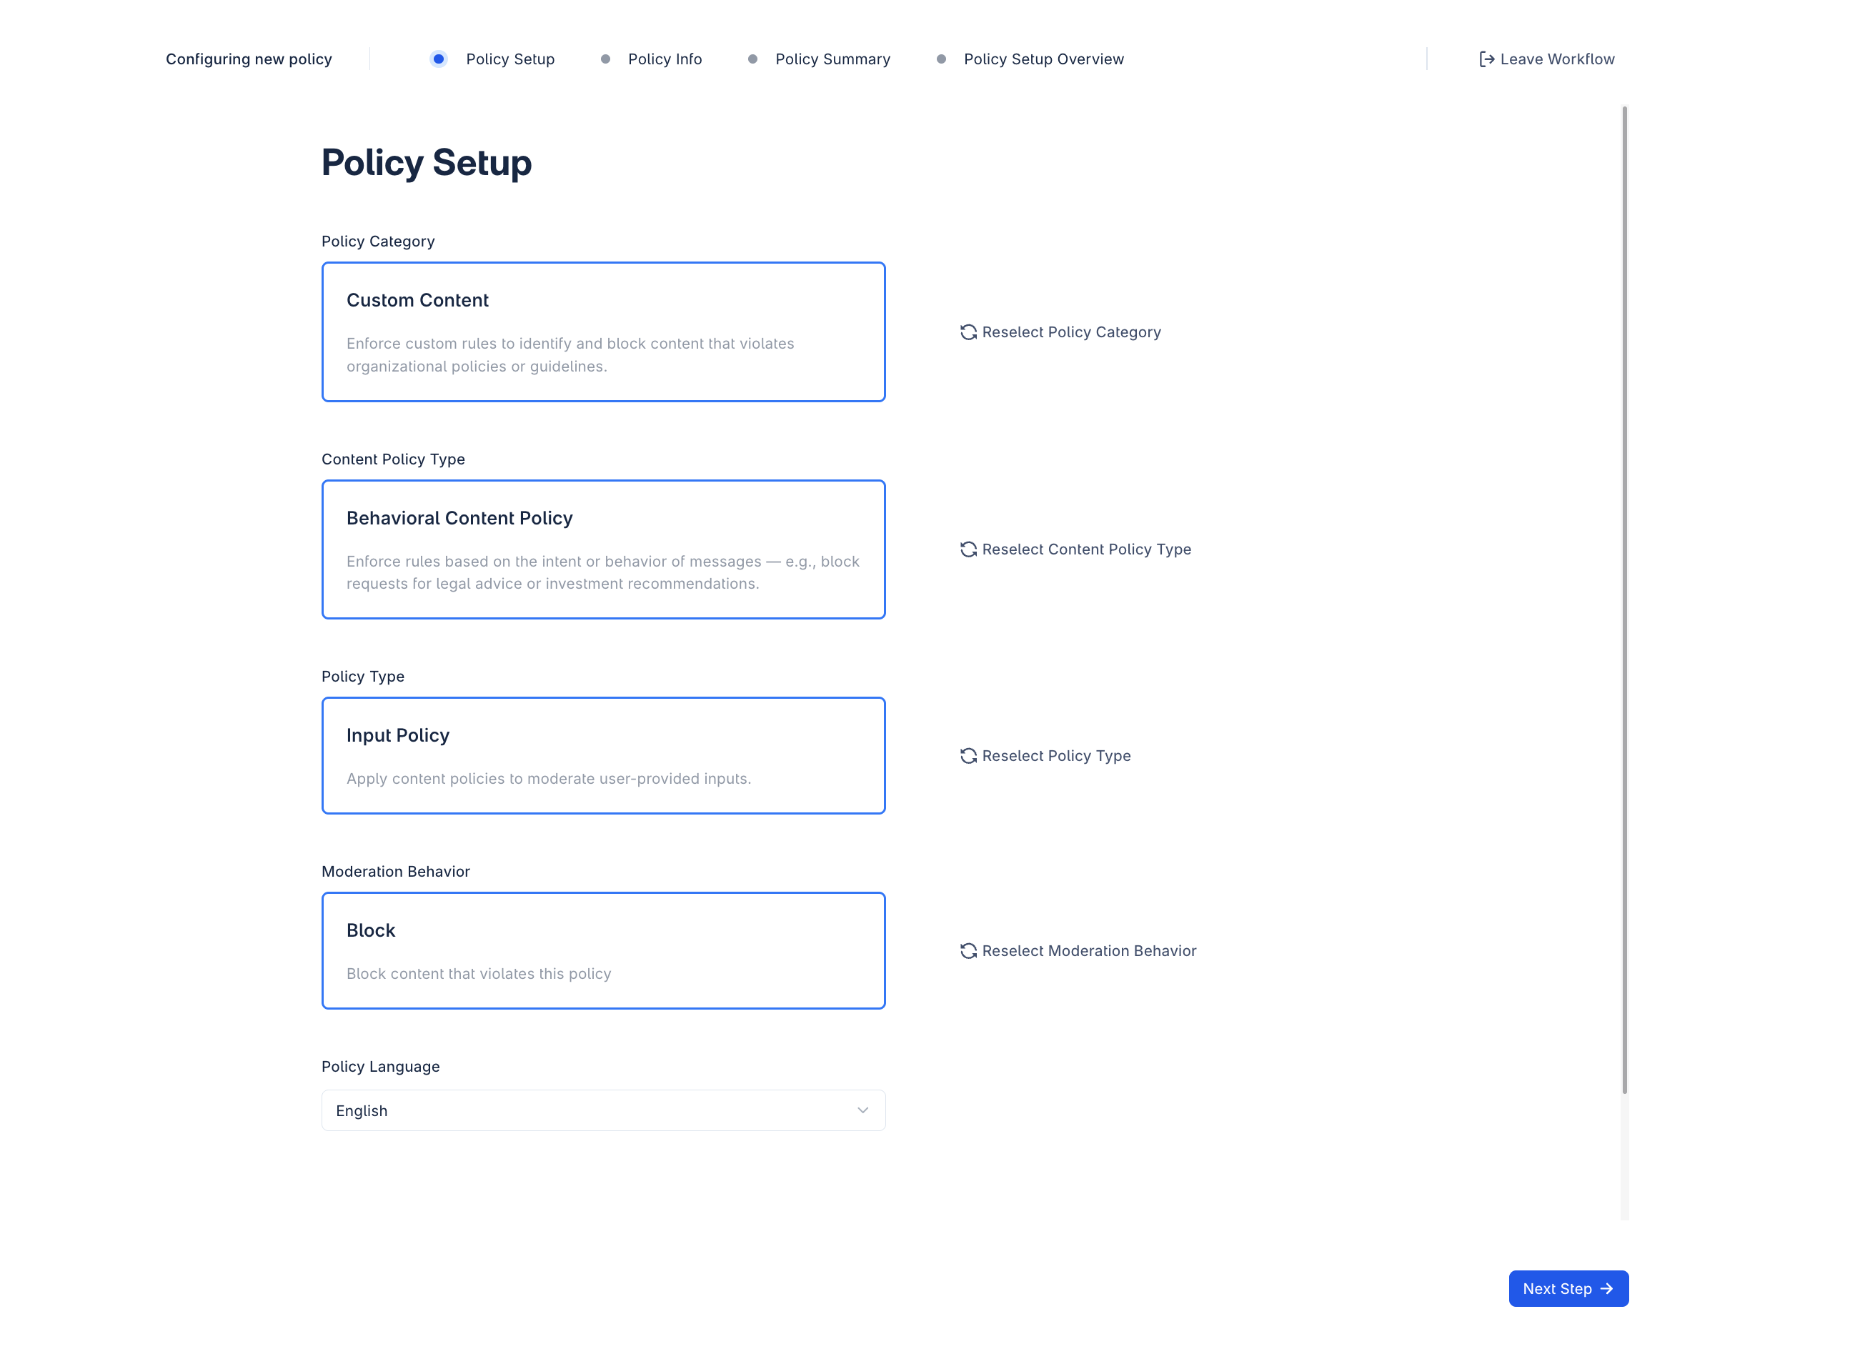Click refresh icon beside Reselect Moderation Behavior
Screen dimensions: 1875x1349
968,952
